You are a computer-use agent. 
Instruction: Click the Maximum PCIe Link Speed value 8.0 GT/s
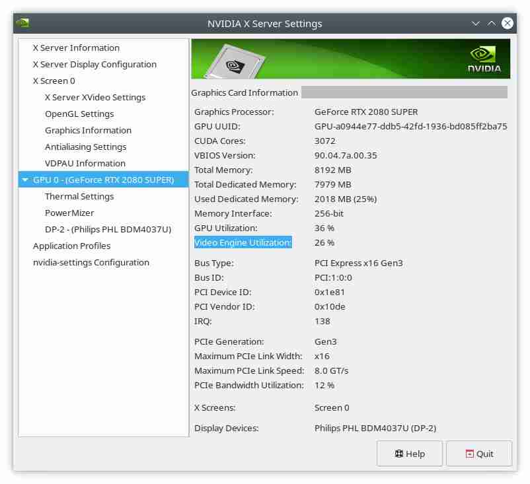[331, 371]
